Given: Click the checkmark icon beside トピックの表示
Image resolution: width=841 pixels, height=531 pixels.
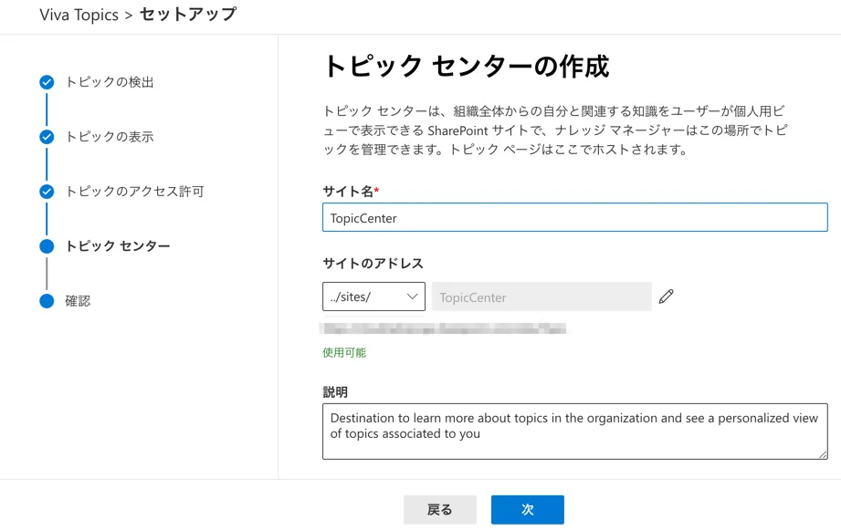Looking at the screenshot, I should click(47, 137).
